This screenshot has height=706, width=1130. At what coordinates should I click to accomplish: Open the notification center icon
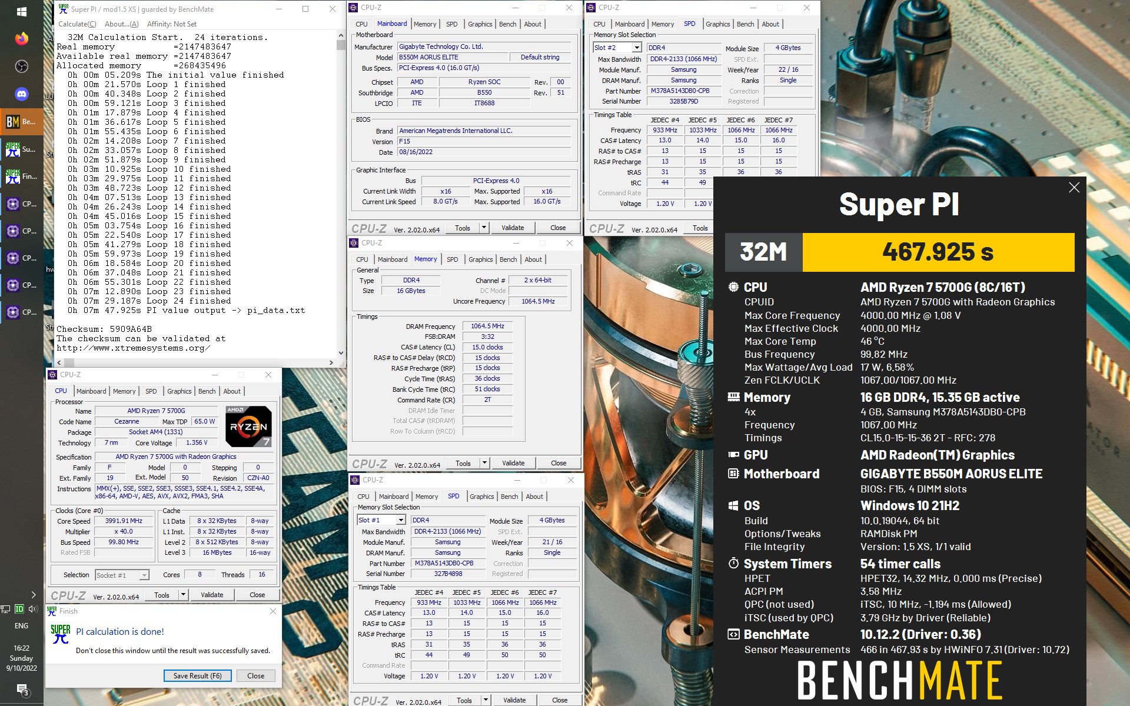tap(22, 690)
